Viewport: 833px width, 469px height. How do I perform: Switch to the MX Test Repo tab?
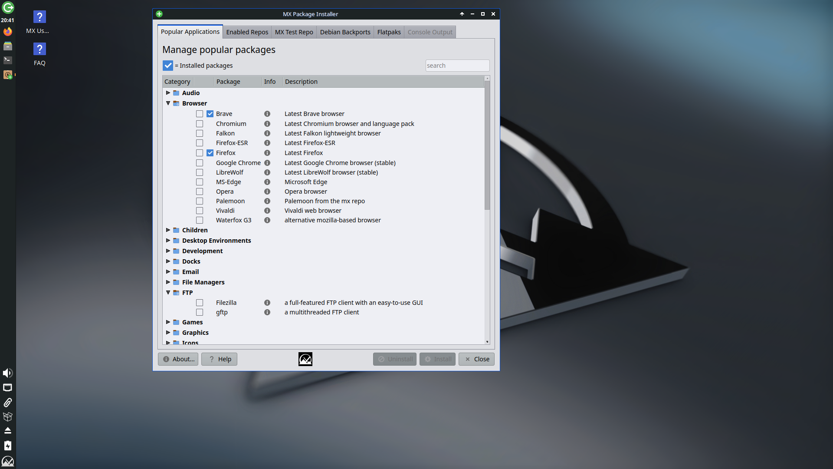[x=294, y=32]
